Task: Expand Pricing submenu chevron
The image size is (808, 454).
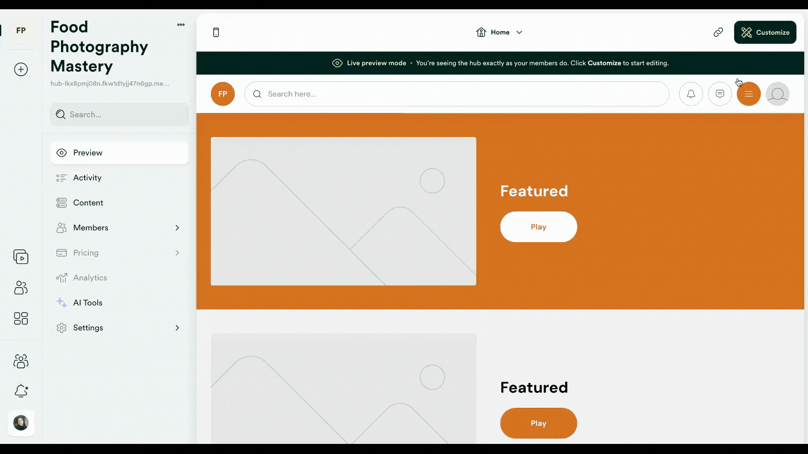Action: pos(177,253)
